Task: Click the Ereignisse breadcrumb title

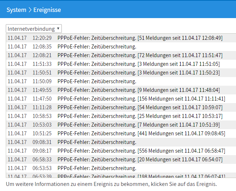Action: (47, 10)
